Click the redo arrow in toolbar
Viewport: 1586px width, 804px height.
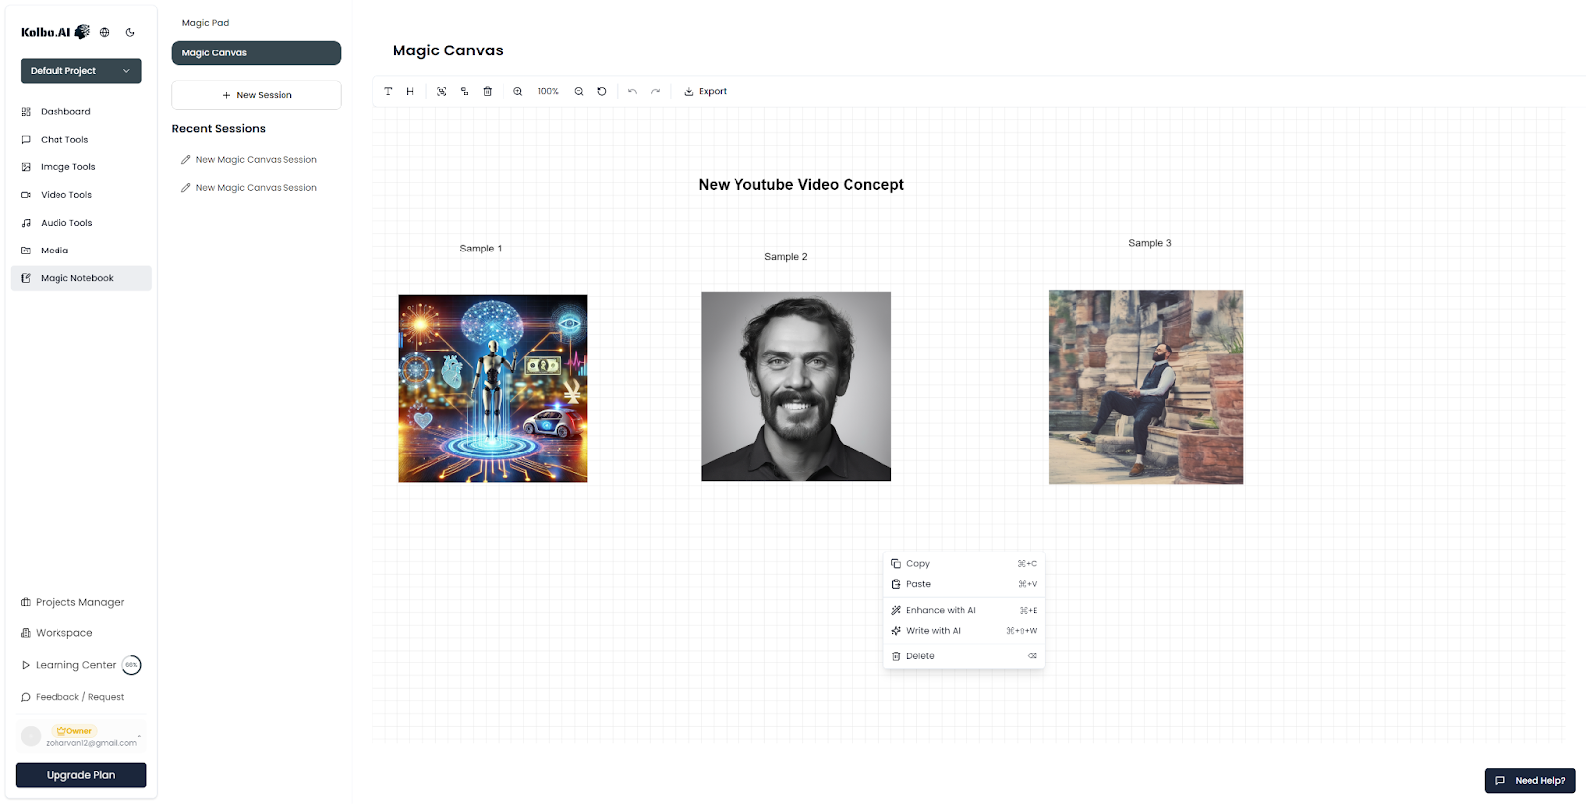(x=655, y=91)
